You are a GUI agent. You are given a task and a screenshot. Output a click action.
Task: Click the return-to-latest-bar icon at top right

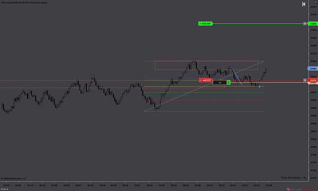304,4
